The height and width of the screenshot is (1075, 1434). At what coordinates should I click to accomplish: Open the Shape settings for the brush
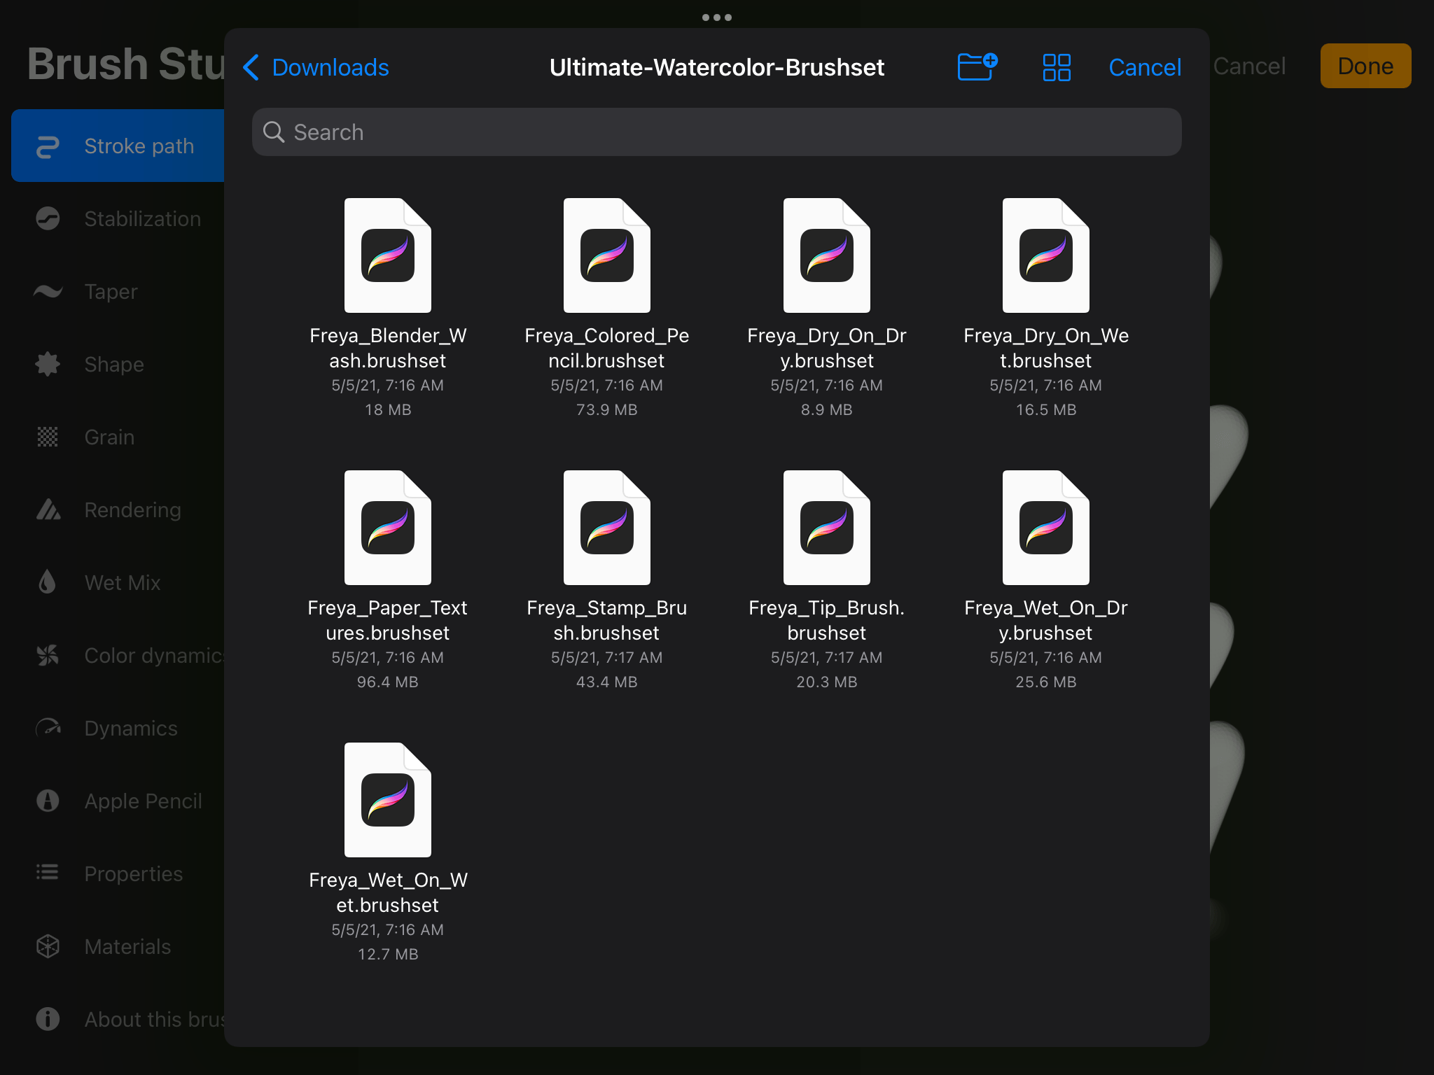click(x=113, y=364)
